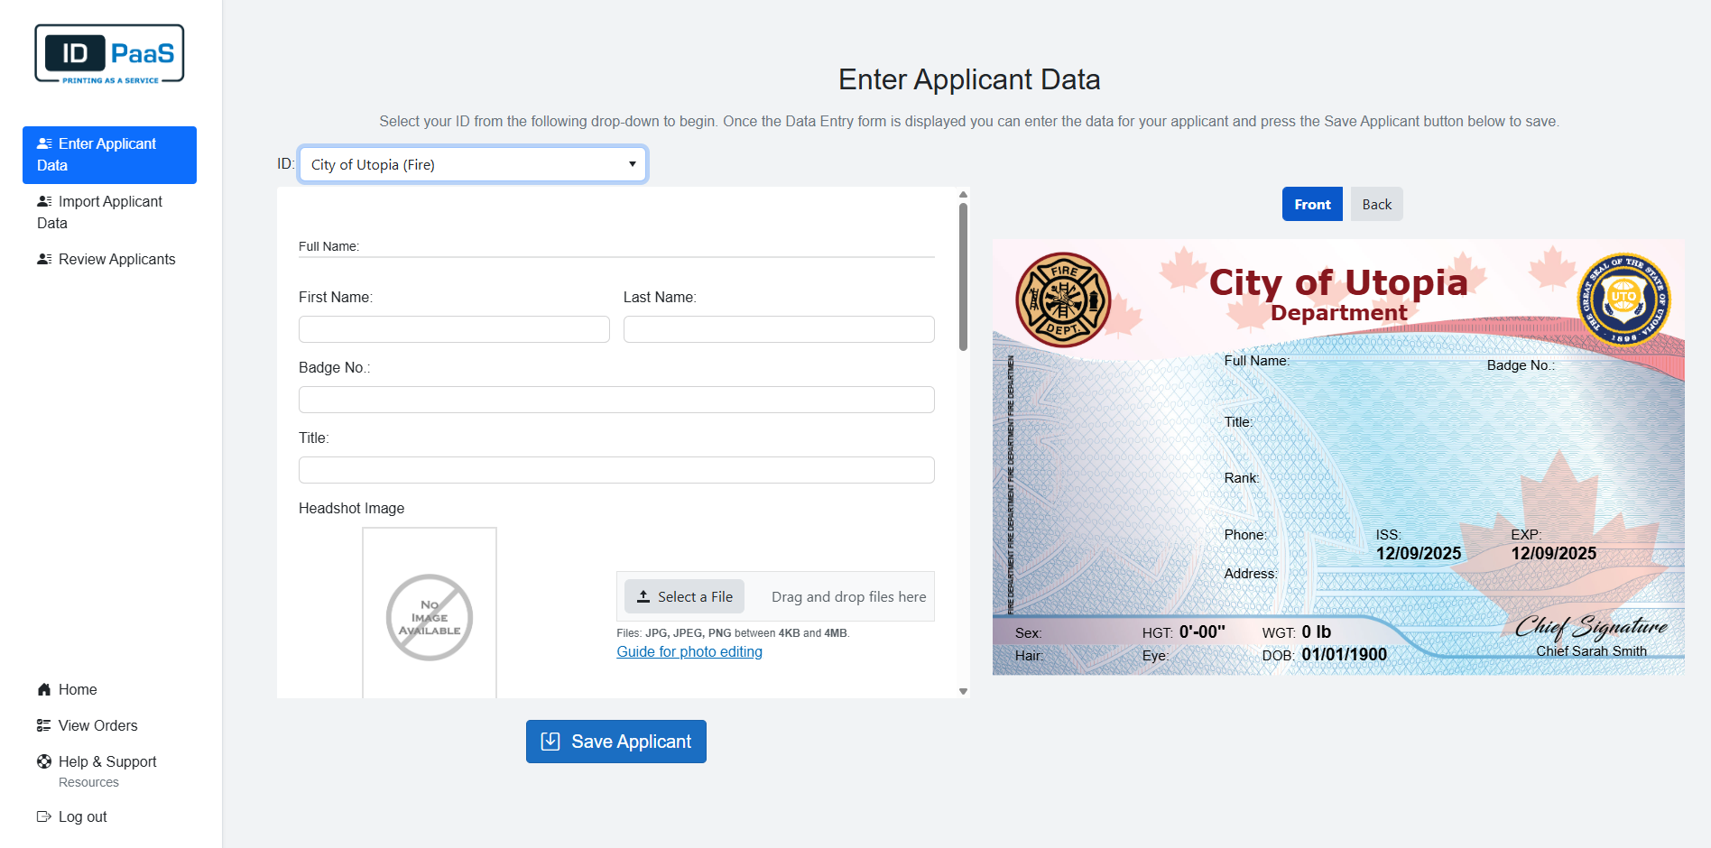Image resolution: width=1711 pixels, height=848 pixels.
Task: Click the download icon inside Save Applicant
Action: tap(550, 741)
